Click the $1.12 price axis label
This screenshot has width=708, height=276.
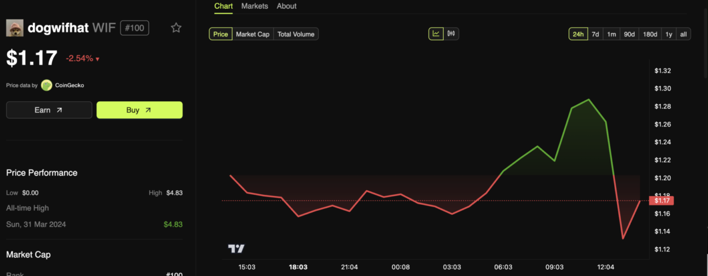663,250
